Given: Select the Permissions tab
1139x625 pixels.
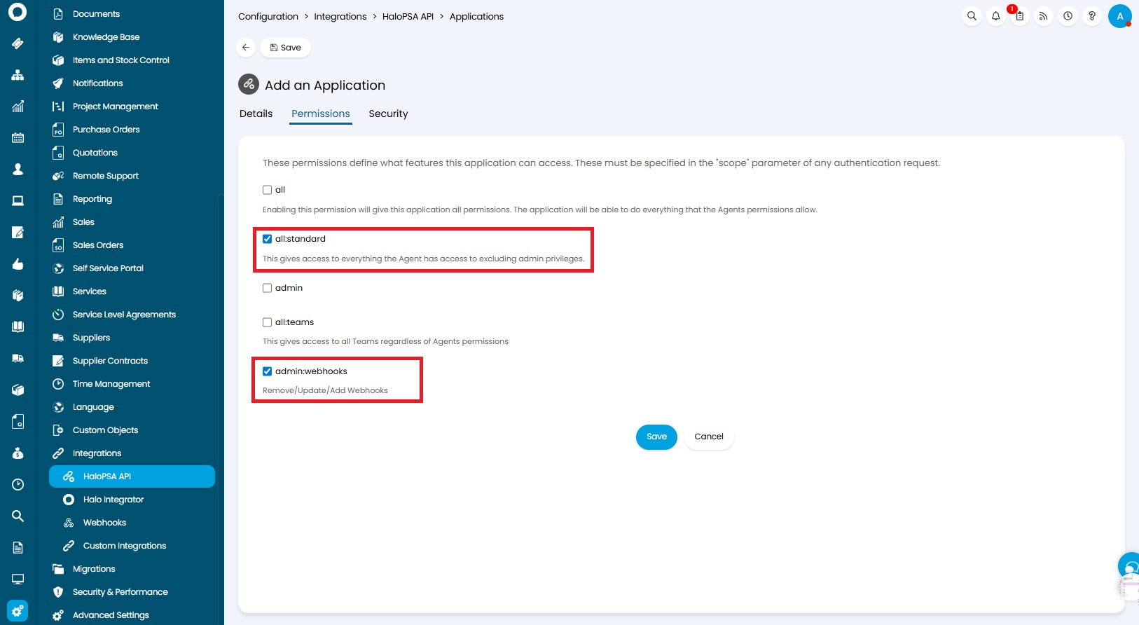Looking at the screenshot, I should point(321,114).
